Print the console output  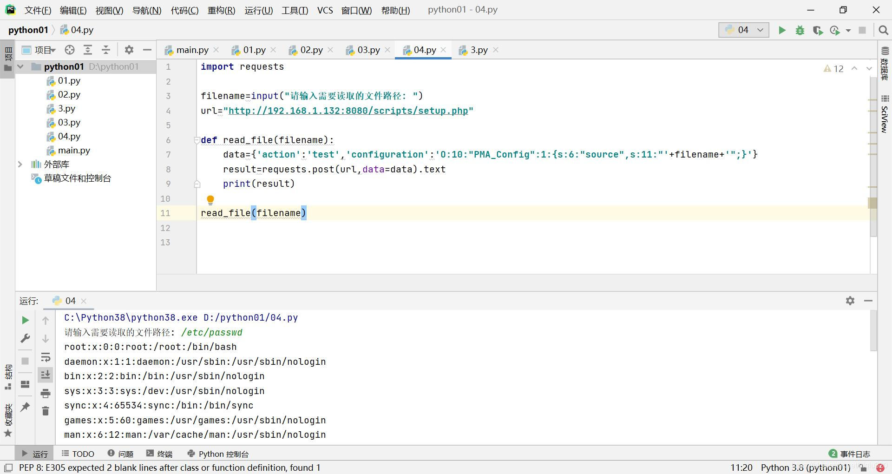(x=46, y=394)
